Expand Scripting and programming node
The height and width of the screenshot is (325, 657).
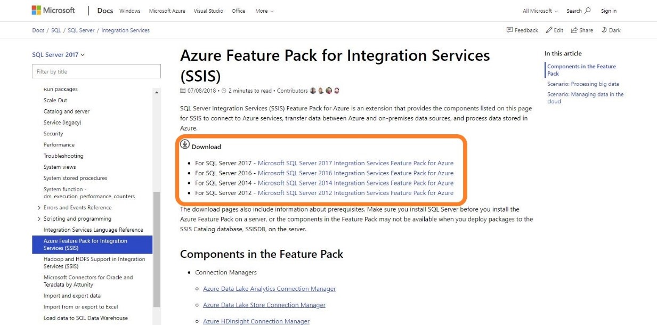coord(39,219)
